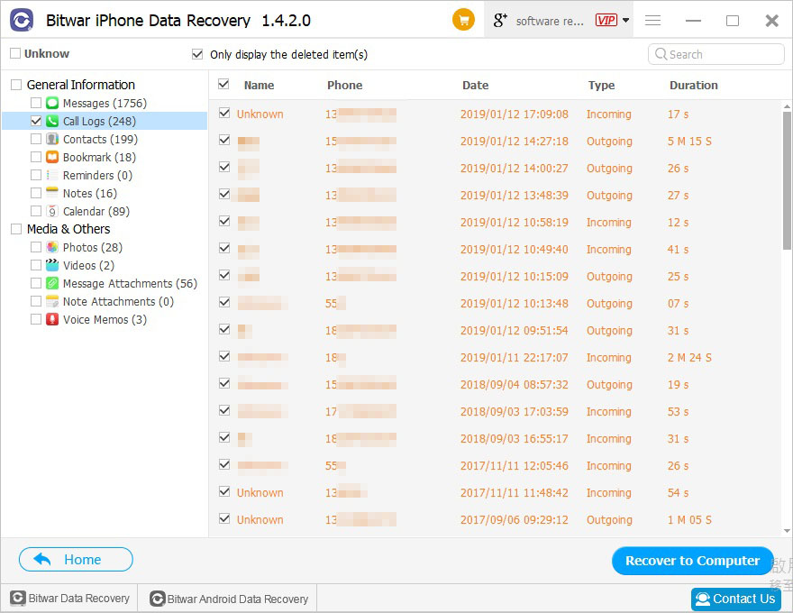Open the Bitwar Data Recovery tab

69,599
